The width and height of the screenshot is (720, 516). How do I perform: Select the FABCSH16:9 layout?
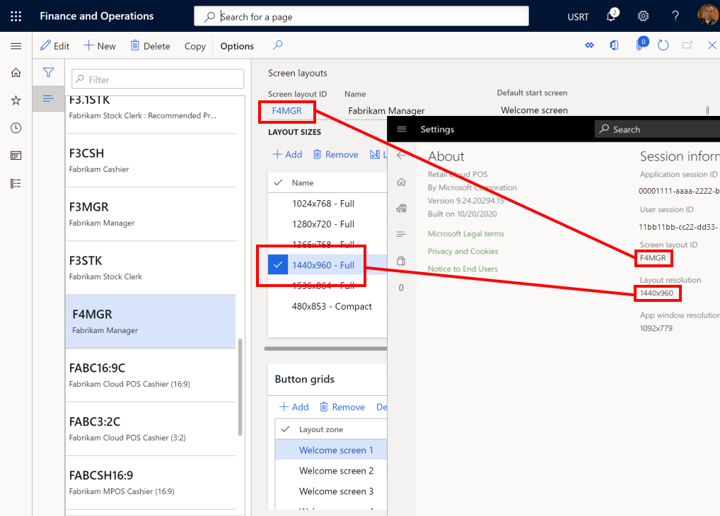[151, 483]
